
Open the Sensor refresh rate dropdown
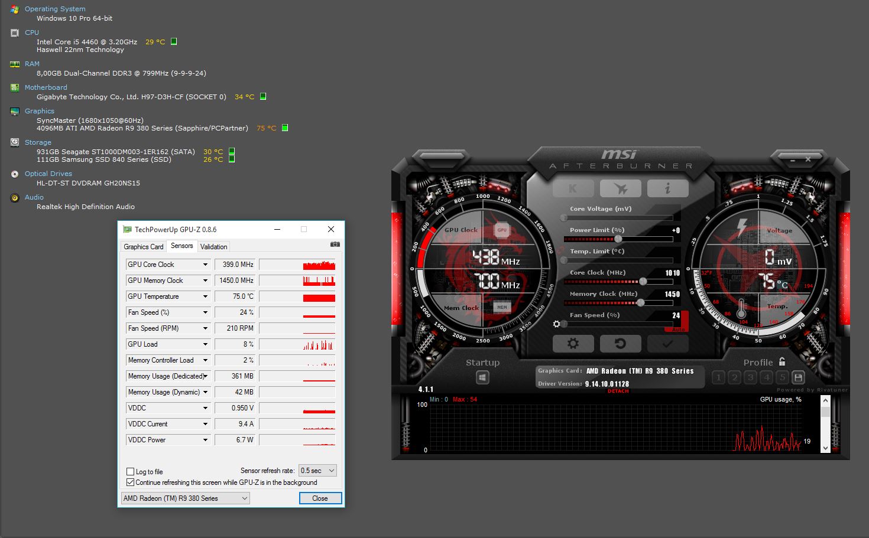tap(317, 471)
